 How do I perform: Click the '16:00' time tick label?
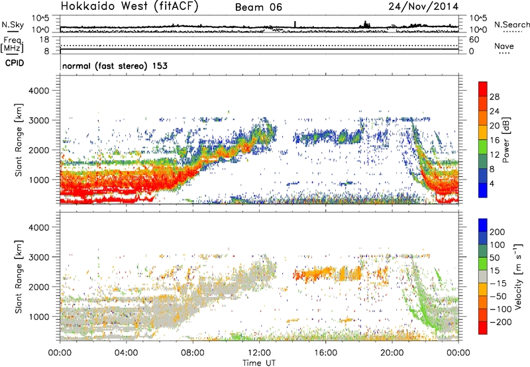click(325, 353)
